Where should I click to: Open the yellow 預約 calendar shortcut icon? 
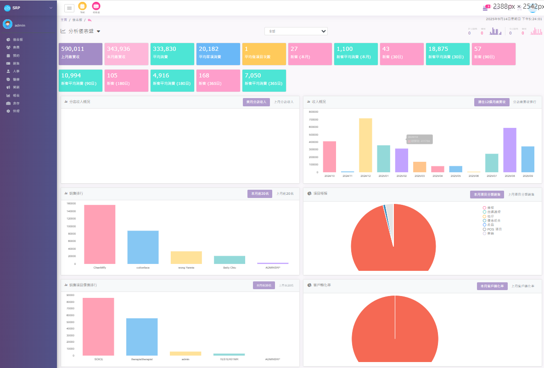82,7
